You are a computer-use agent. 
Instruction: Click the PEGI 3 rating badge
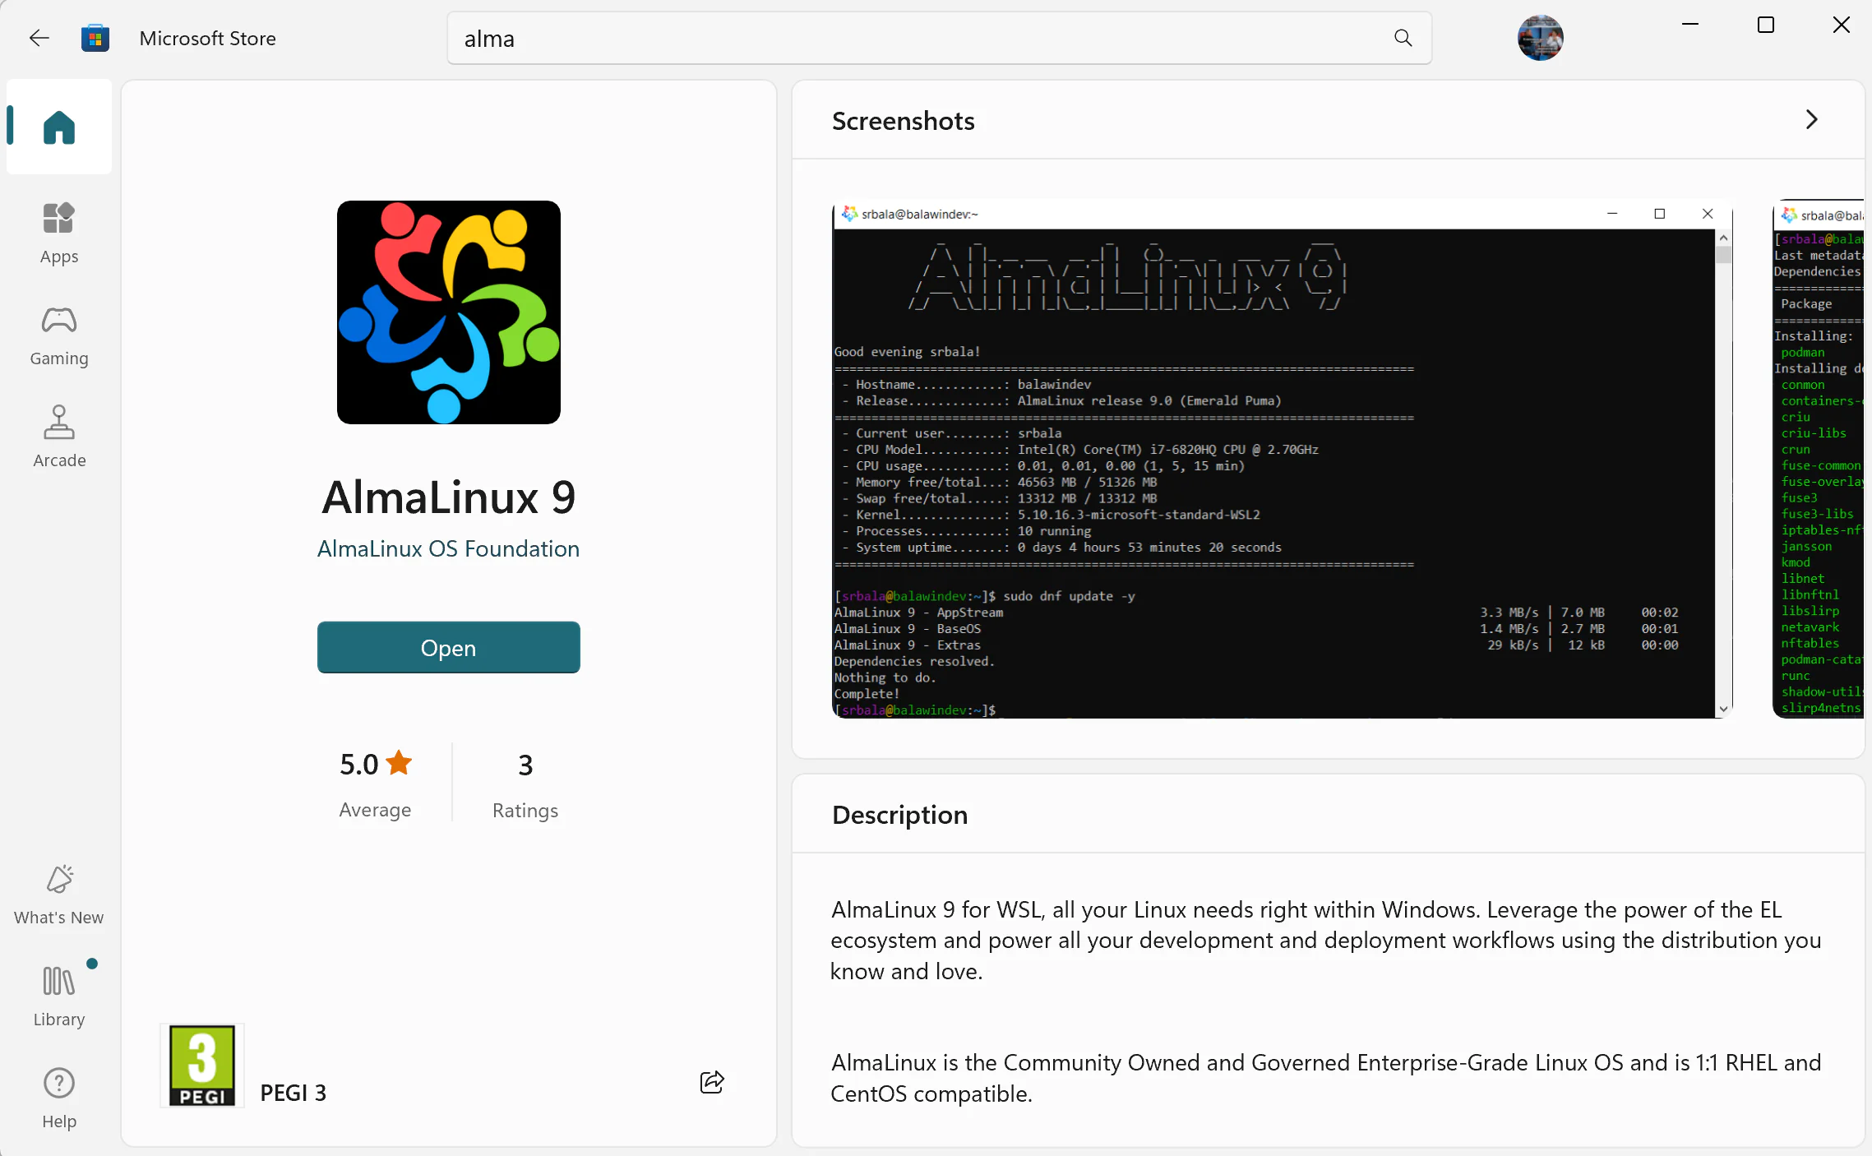coord(202,1066)
